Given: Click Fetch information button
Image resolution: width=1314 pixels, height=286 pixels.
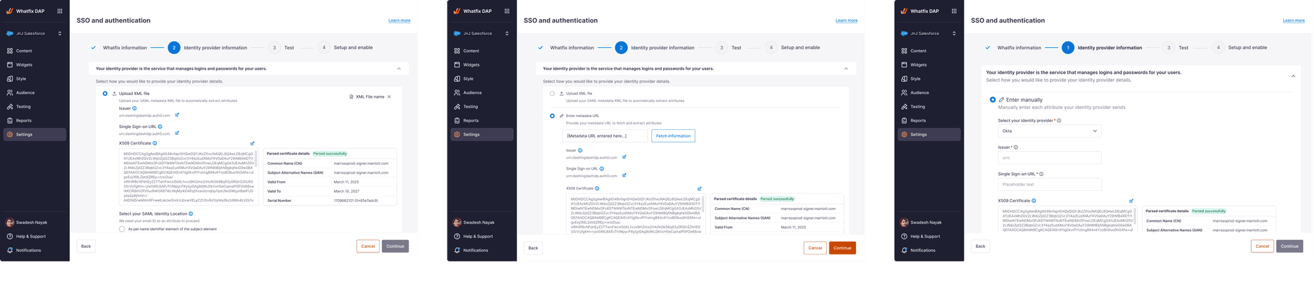Looking at the screenshot, I should 673,136.
